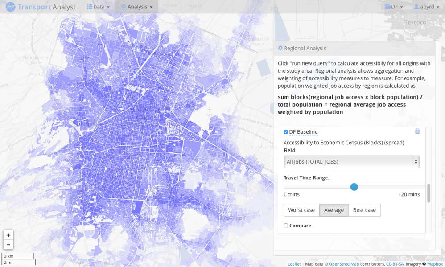Zoom in the map with plus button
445x267 pixels.
point(8,235)
